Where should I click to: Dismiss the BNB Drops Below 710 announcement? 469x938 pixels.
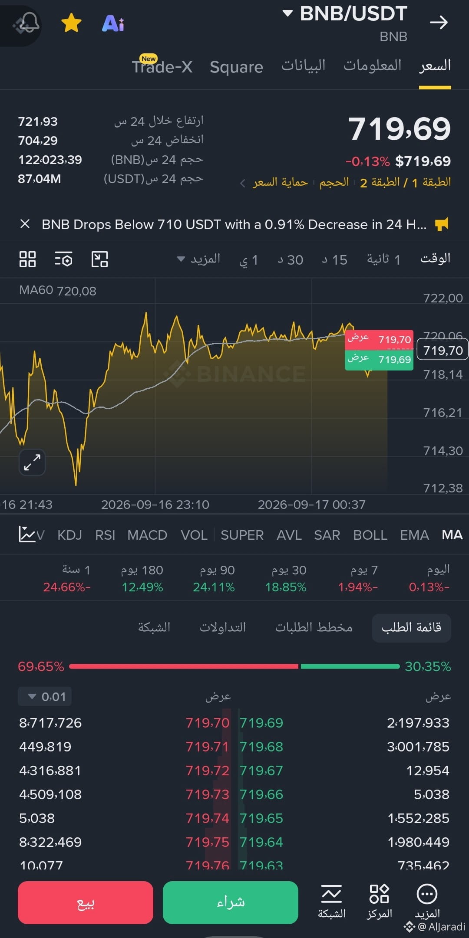[25, 224]
